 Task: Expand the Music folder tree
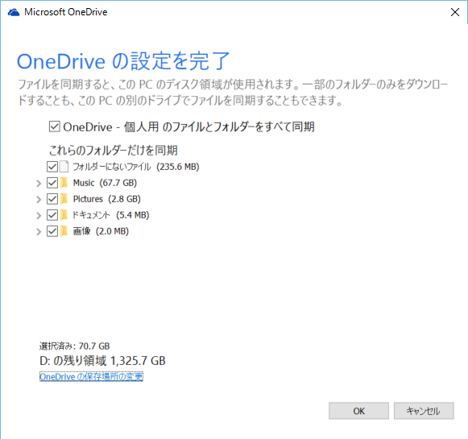(39, 183)
